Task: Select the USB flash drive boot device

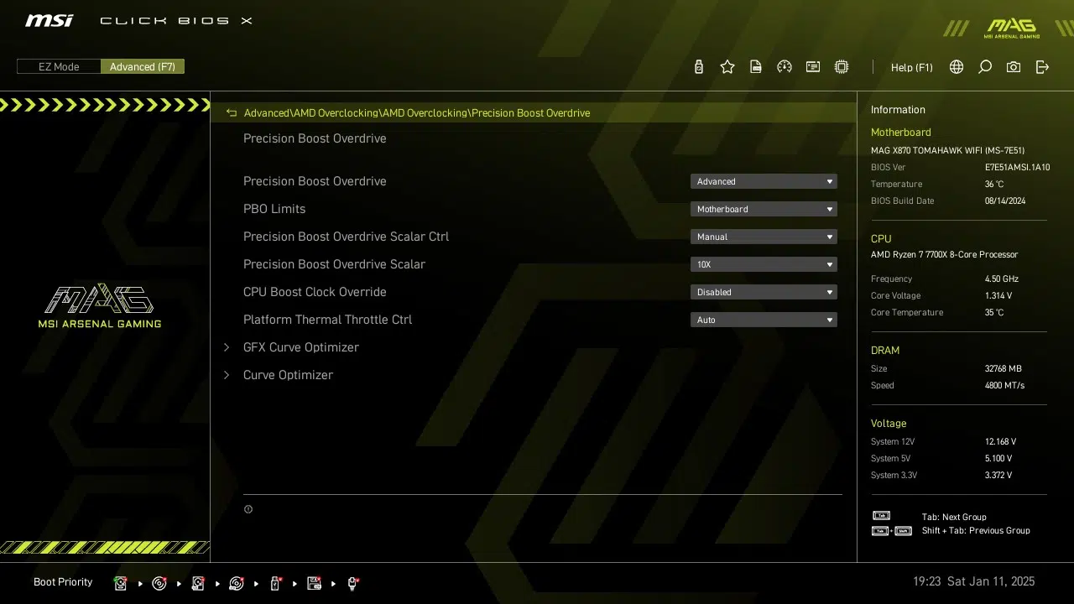Action: [x=275, y=583]
